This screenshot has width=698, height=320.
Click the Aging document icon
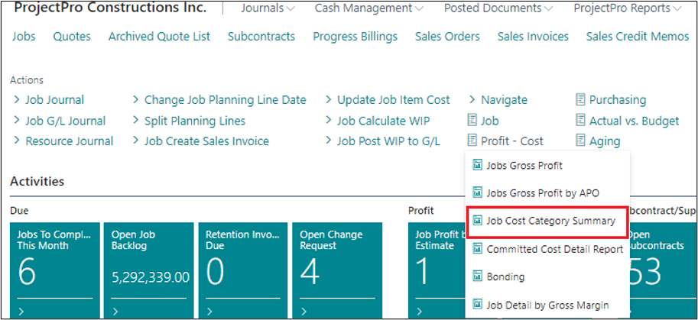pyautogui.click(x=580, y=141)
